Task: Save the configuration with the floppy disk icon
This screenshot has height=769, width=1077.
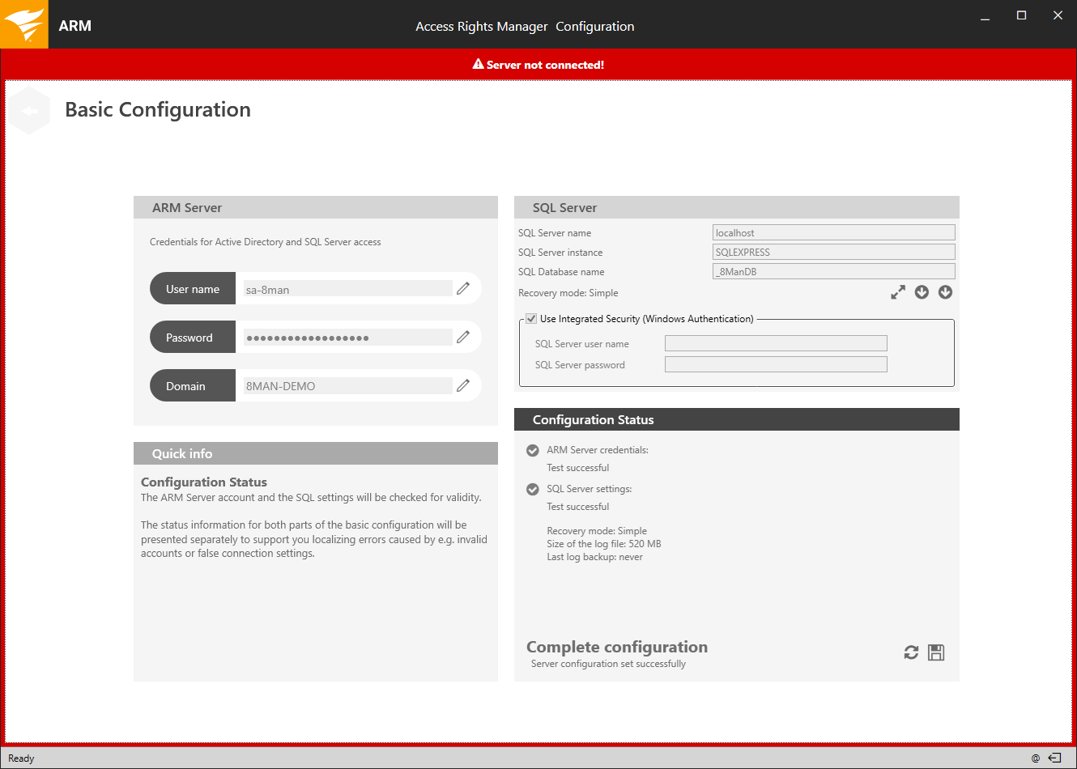Action: coord(936,652)
